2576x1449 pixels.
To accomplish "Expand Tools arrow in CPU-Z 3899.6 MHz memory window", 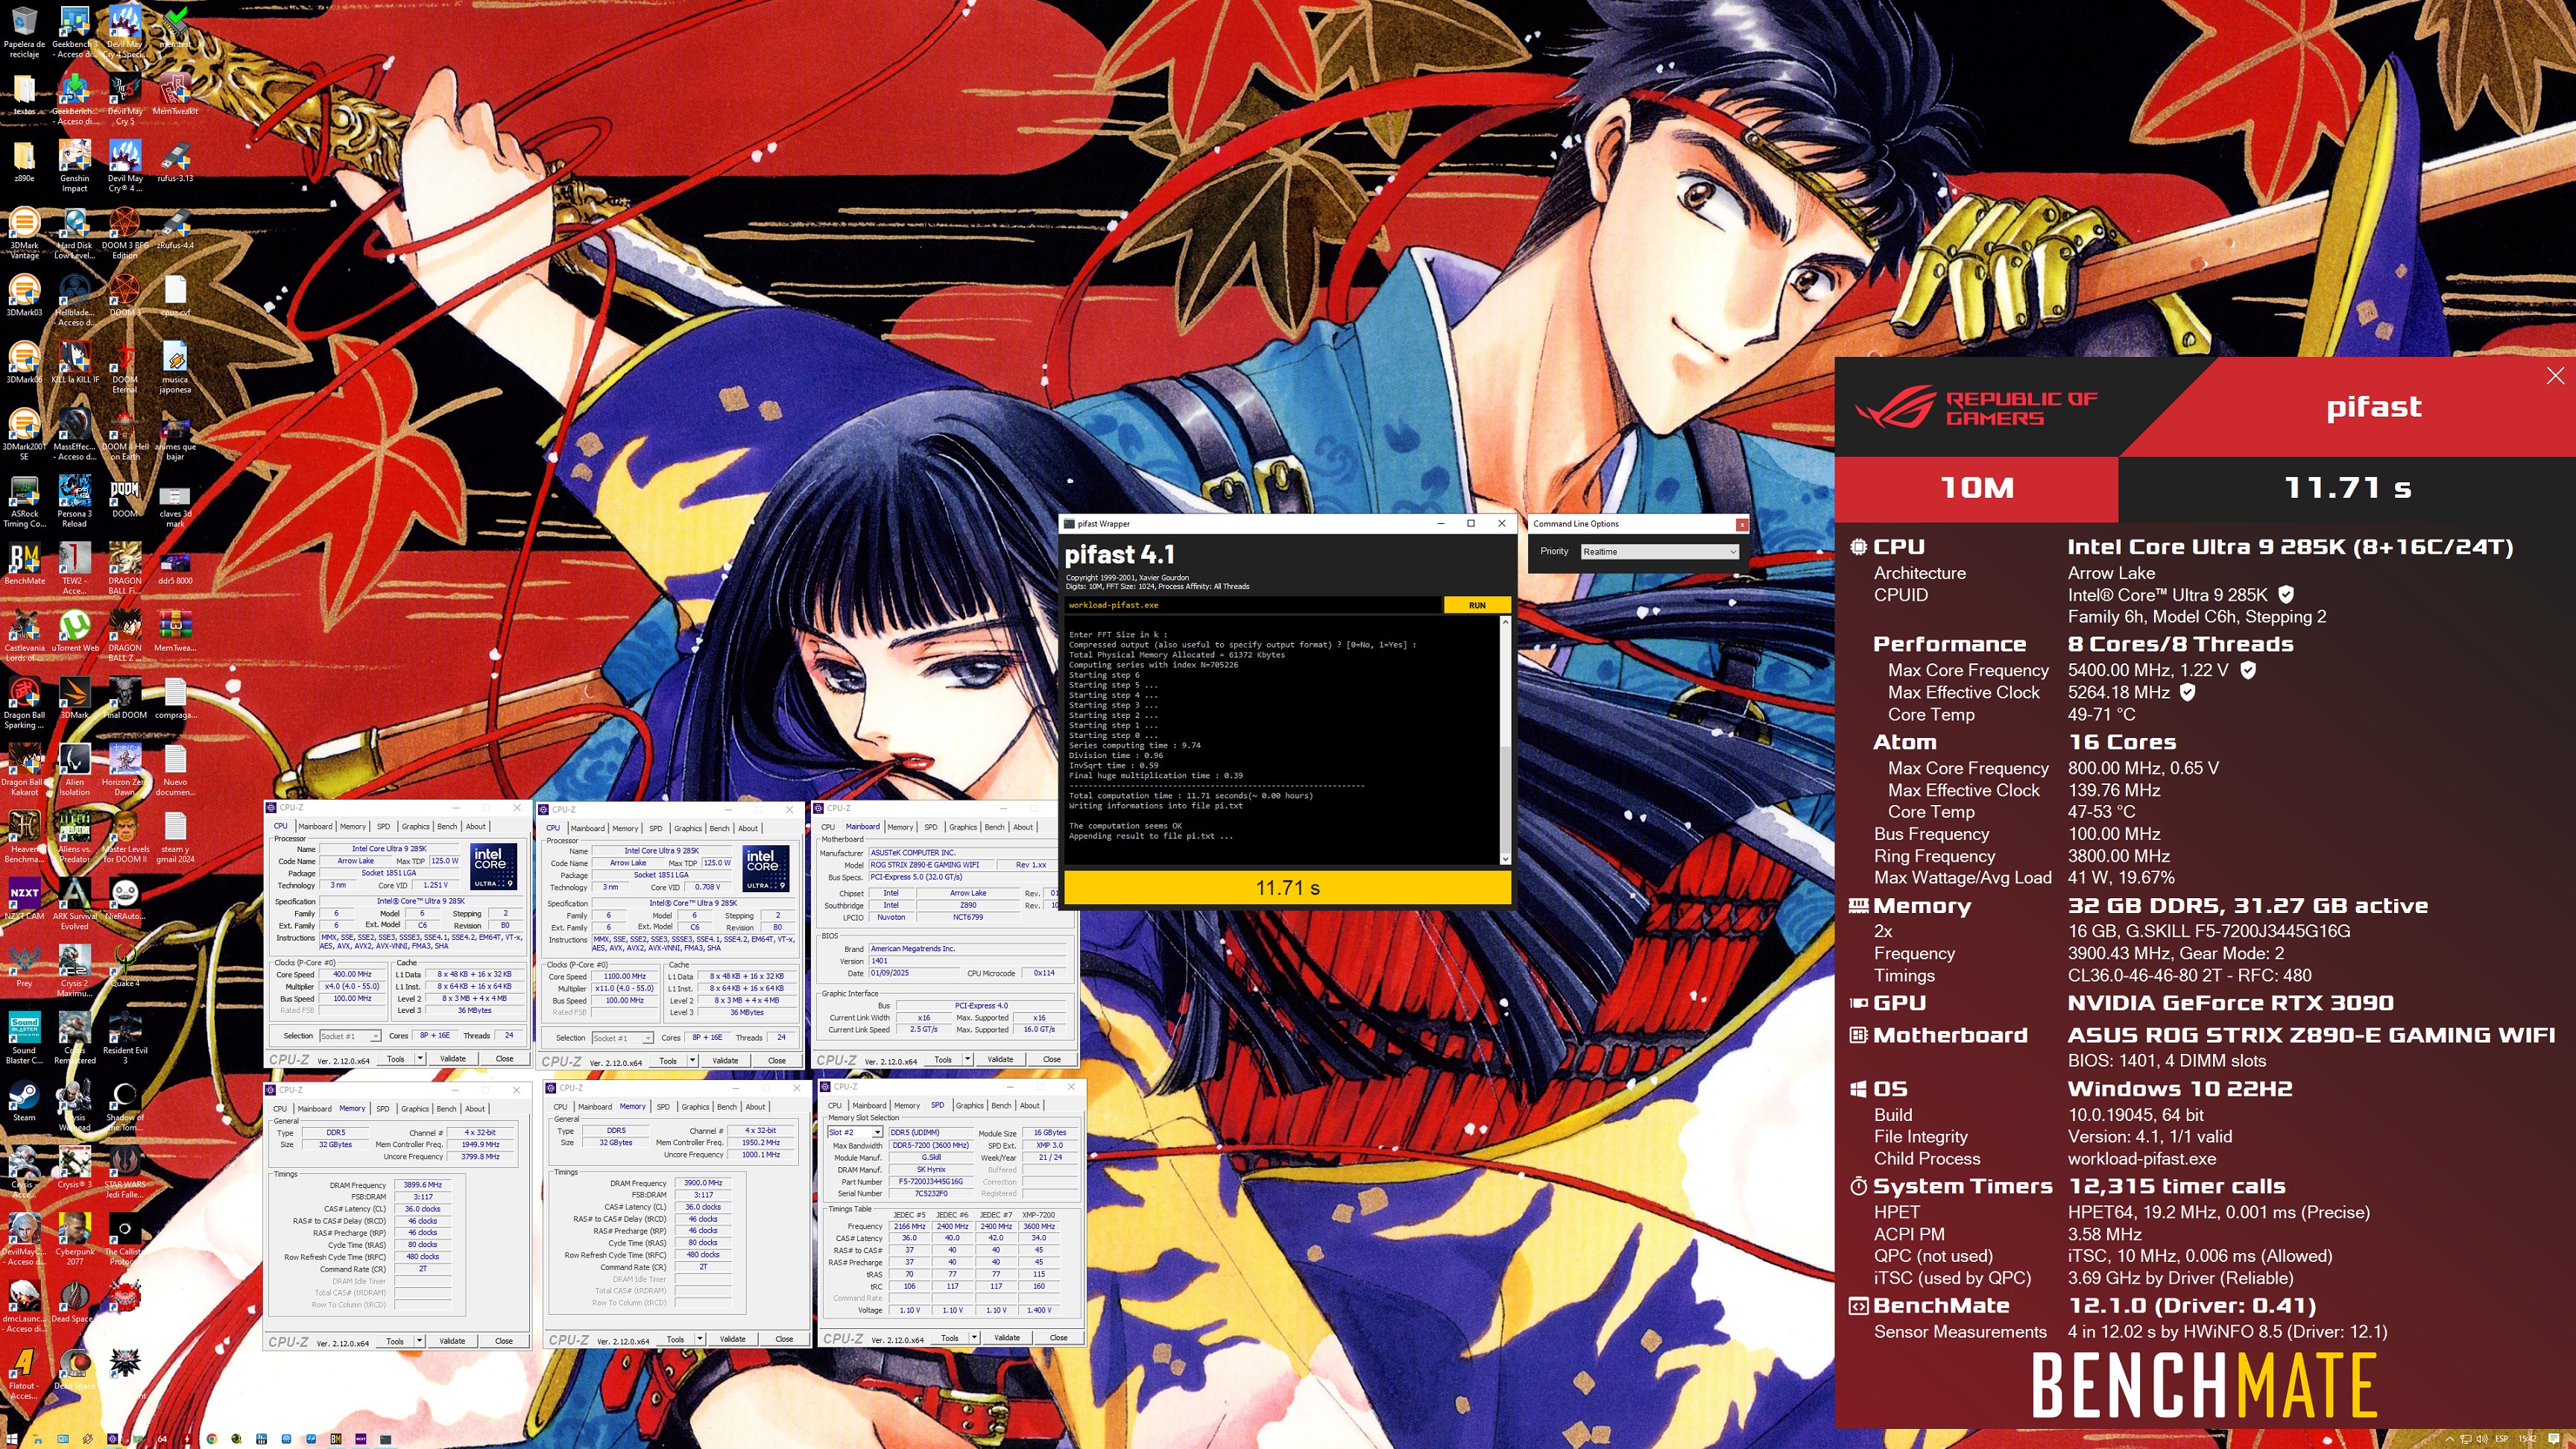I will [419, 1341].
